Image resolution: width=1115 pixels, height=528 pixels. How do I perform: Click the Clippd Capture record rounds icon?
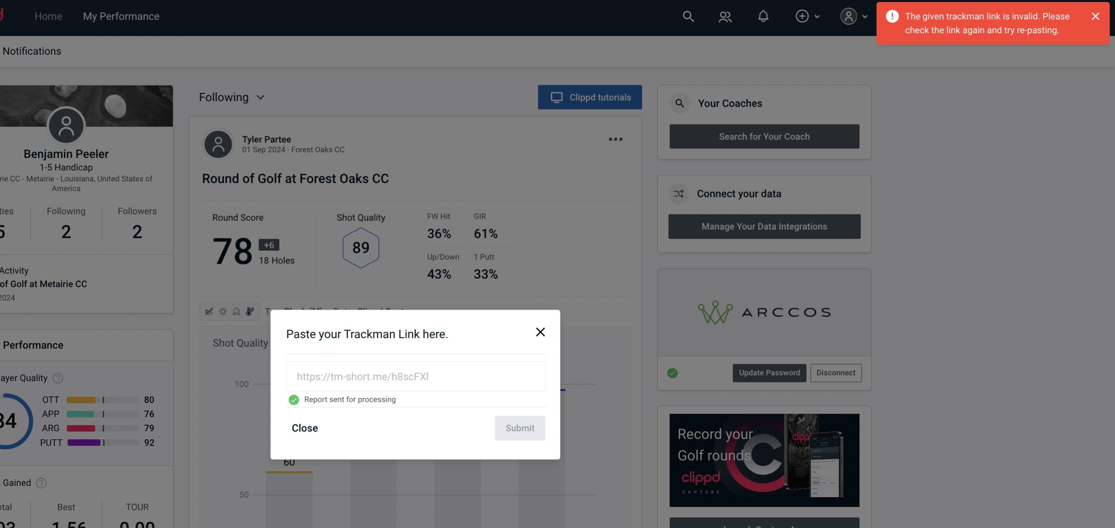tap(765, 460)
